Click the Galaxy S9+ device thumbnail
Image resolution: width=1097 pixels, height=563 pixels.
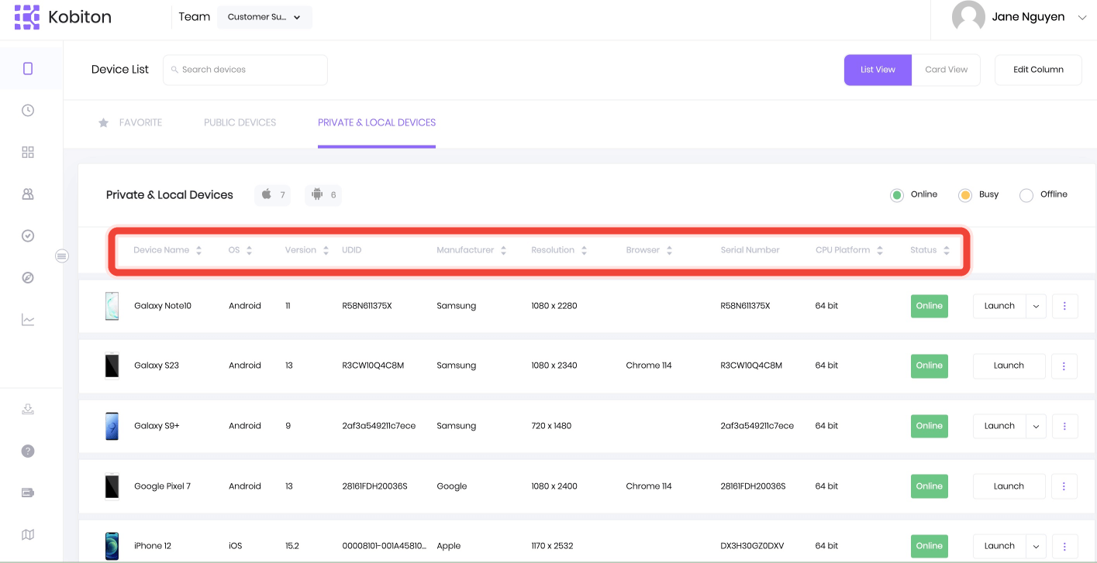tap(112, 426)
